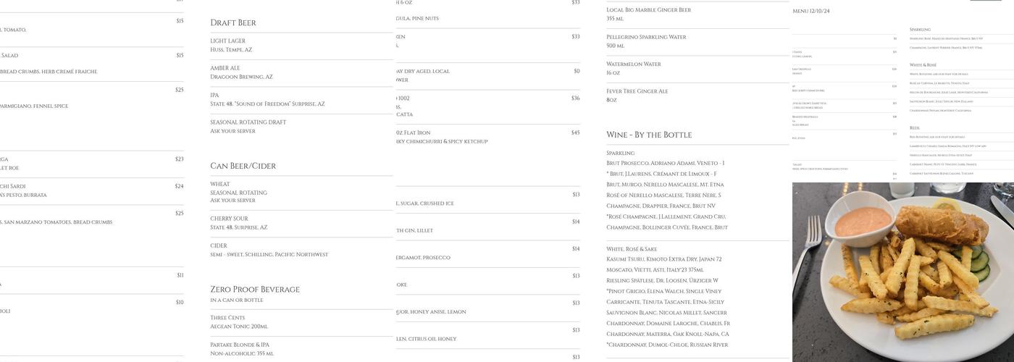Click the $45 Flat Iron price
This screenshot has height=362, width=1014.
coord(575,133)
